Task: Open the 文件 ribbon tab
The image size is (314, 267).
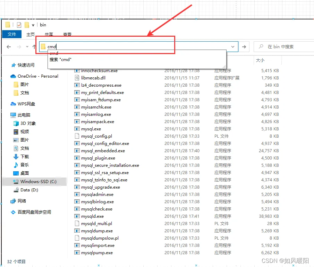Action: click(12, 34)
